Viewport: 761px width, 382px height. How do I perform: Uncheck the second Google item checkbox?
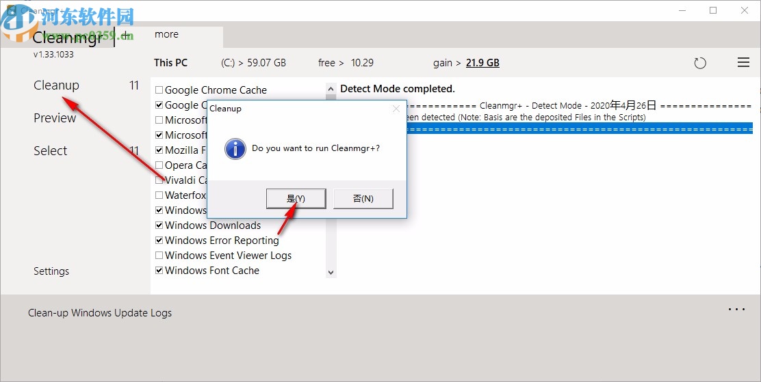[x=159, y=105]
